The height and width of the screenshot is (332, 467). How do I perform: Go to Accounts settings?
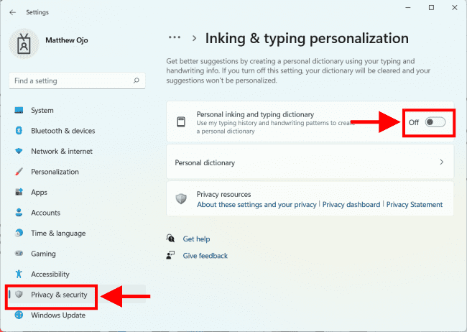tap(45, 213)
